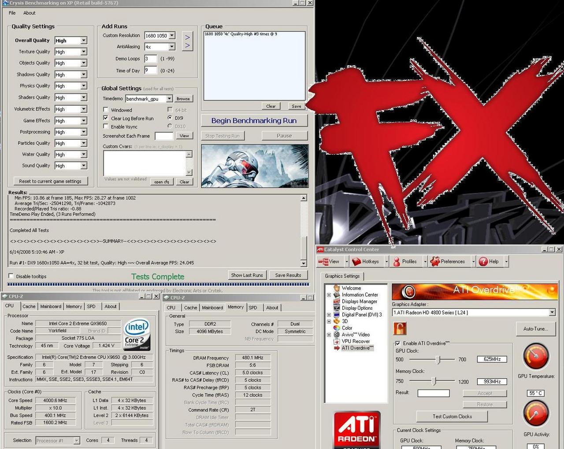564x449 pixels.
Task: Click the Time of Day input field
Action: pyautogui.click(x=151, y=70)
